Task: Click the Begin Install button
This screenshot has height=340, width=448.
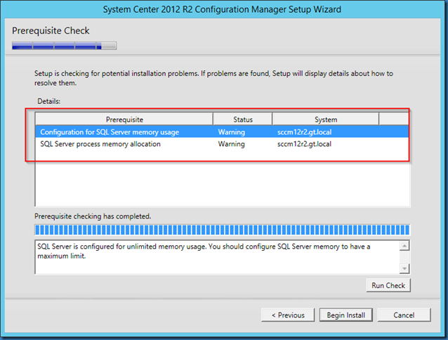Action: tap(345, 315)
